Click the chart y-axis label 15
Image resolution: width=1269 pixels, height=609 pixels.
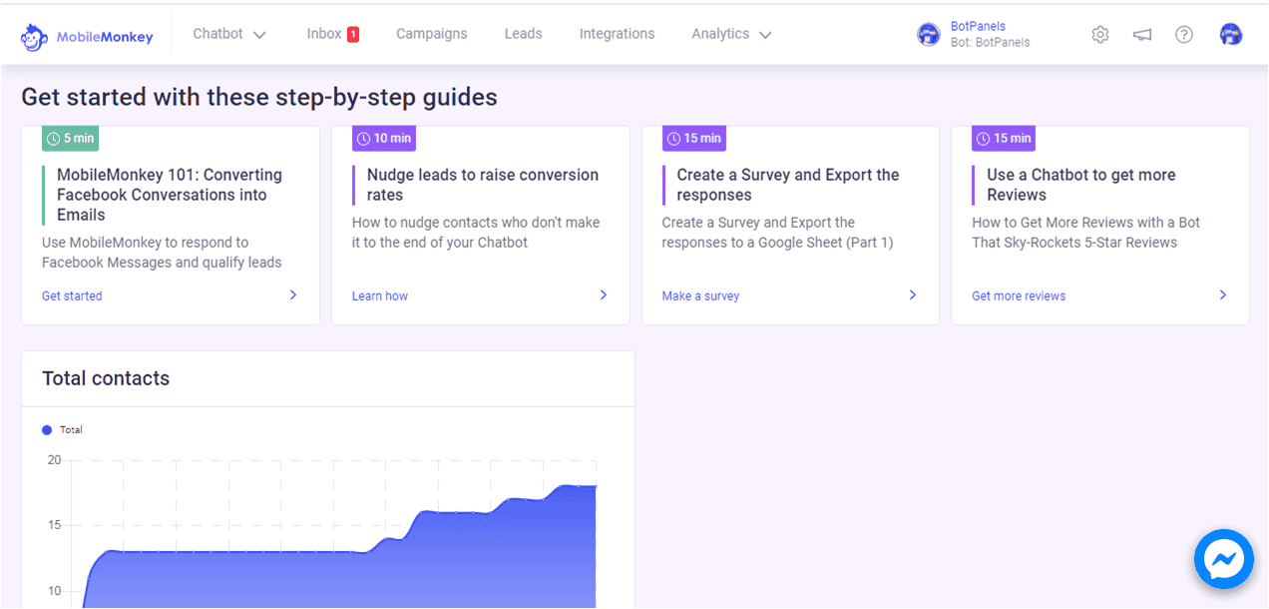54,525
